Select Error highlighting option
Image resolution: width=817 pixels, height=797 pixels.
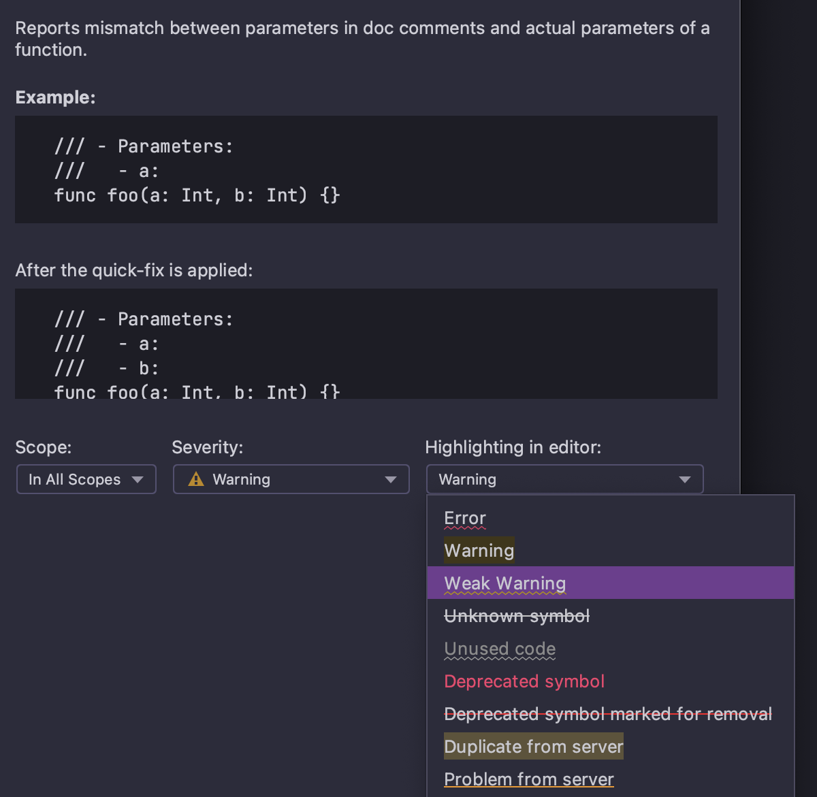(465, 518)
